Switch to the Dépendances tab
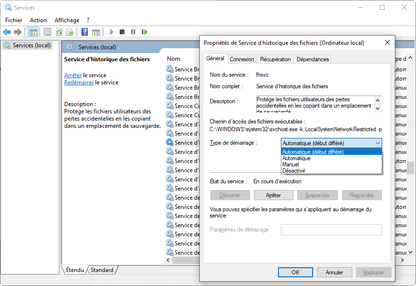Screen dimensions: 416x286 (x=313, y=59)
